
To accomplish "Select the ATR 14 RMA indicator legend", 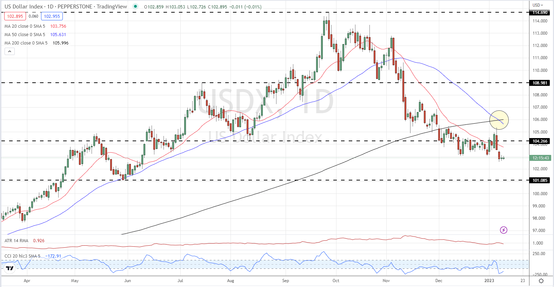I will [x=16, y=241].
